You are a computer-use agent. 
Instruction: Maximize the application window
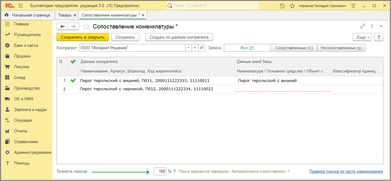374,6
